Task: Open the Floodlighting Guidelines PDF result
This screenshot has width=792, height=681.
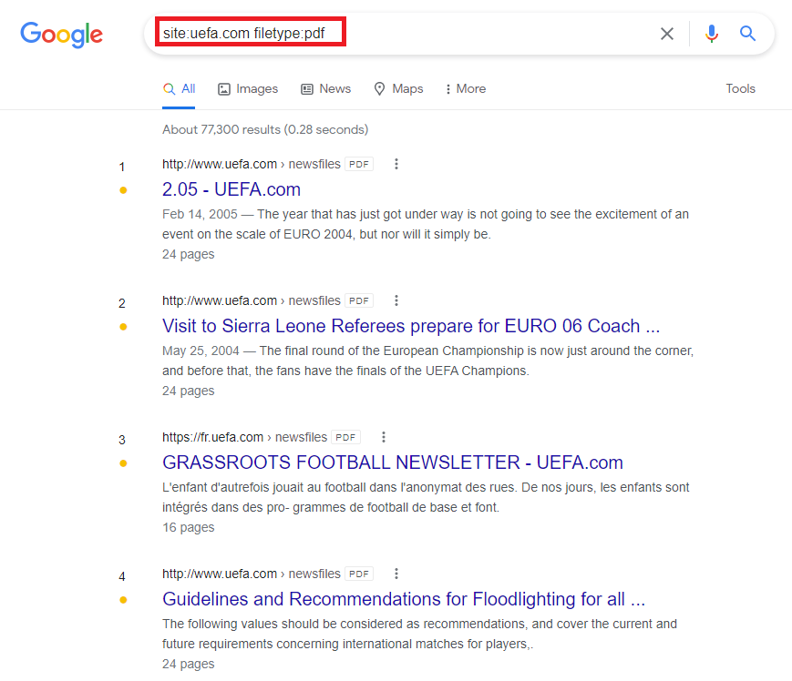Action: 404,599
